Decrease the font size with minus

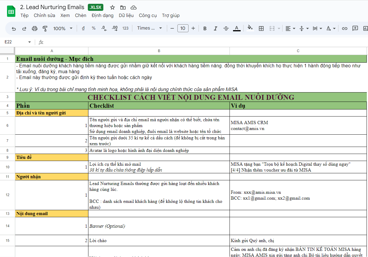click(172, 28)
